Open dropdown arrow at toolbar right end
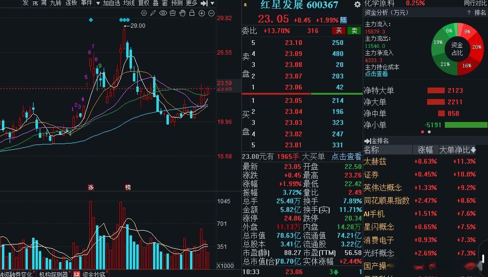This screenshot has height=277, width=488. [x=212, y=3]
